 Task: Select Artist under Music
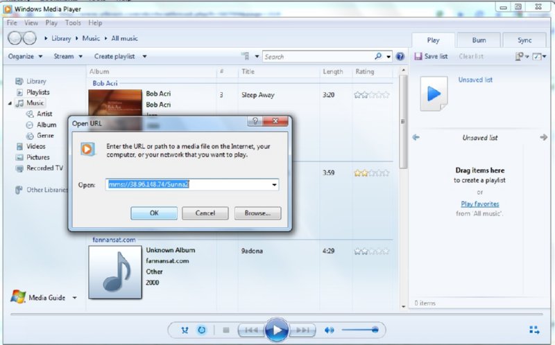coord(44,114)
